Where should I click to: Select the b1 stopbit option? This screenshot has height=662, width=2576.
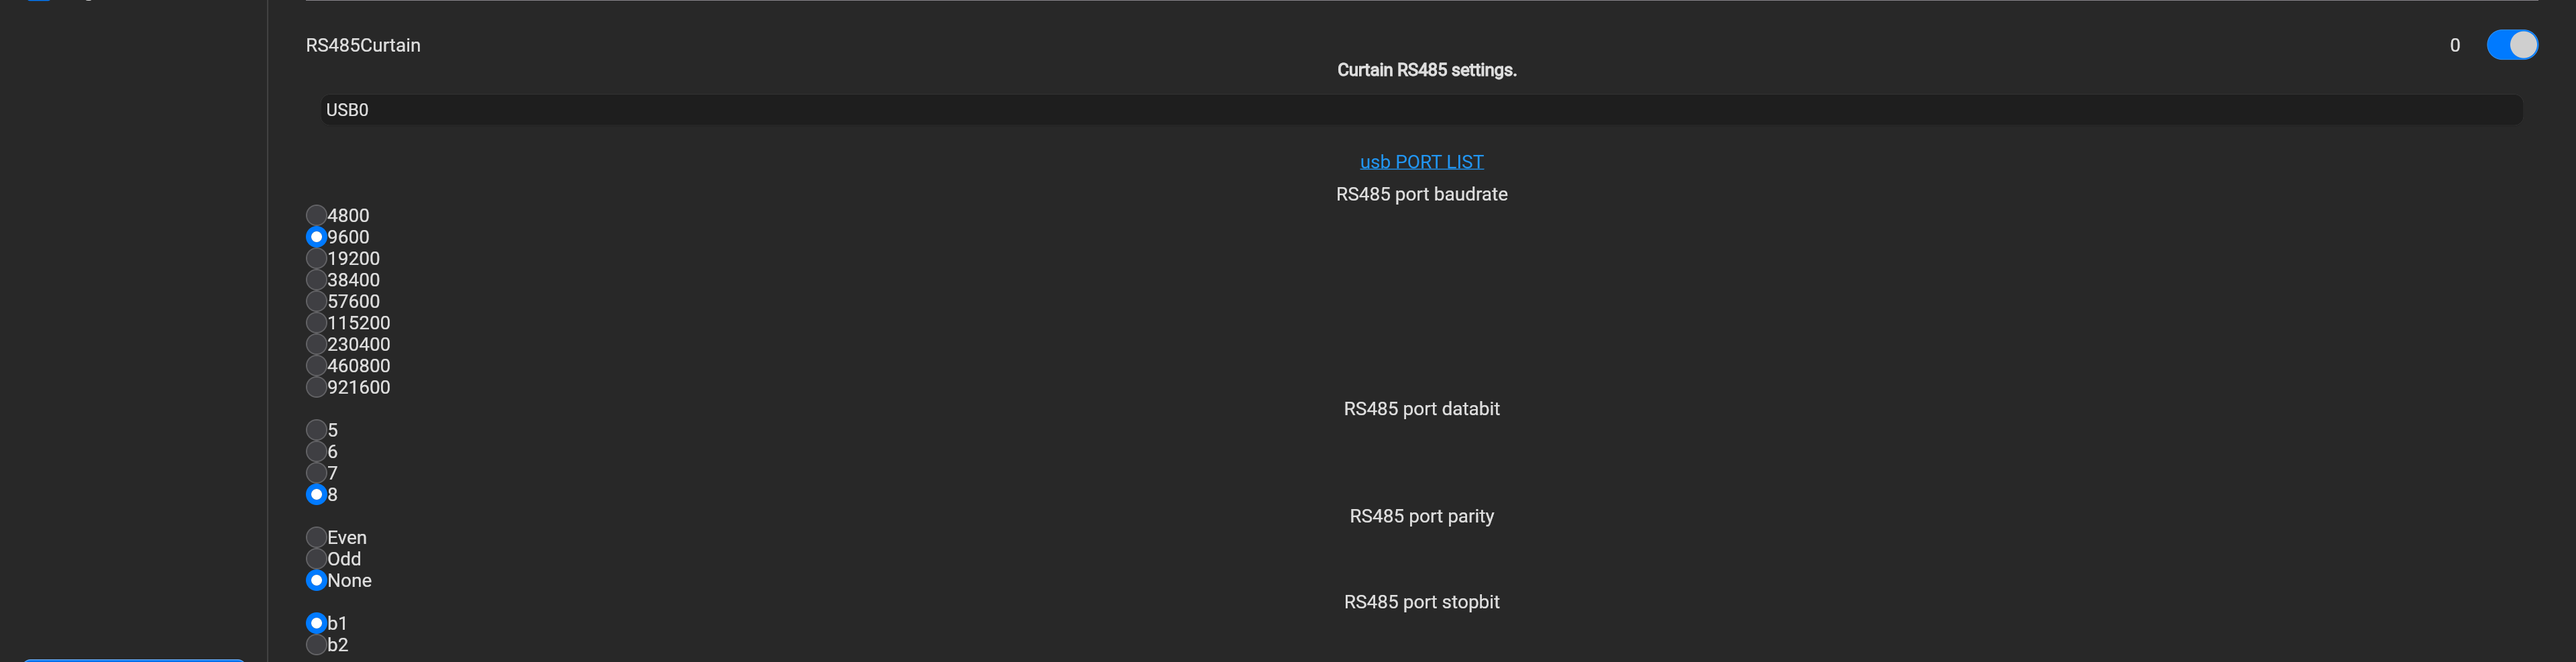pos(316,623)
